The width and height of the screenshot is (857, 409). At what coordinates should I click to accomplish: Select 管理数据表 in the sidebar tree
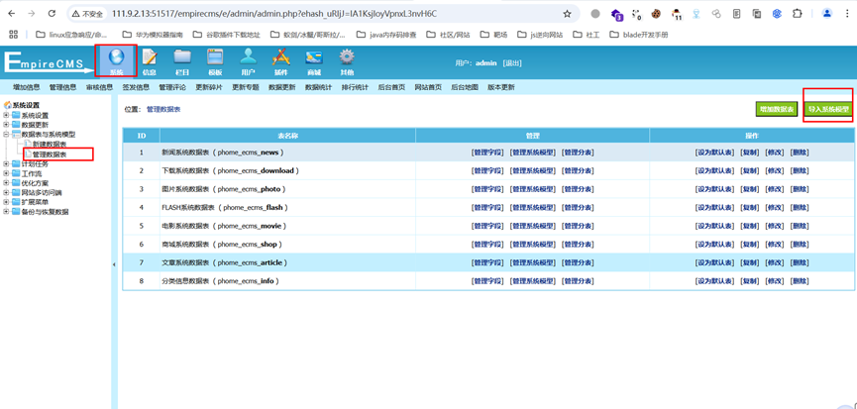[50, 154]
